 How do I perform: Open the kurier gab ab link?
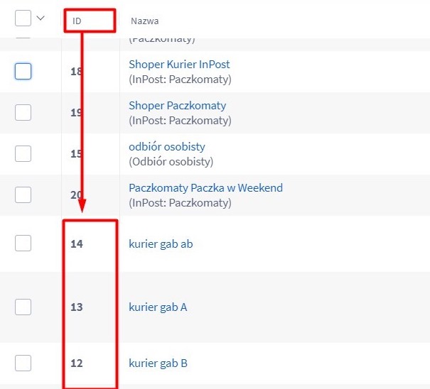click(161, 244)
